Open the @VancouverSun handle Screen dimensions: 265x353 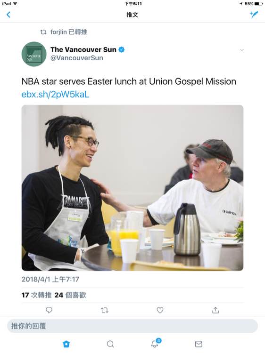(77, 58)
